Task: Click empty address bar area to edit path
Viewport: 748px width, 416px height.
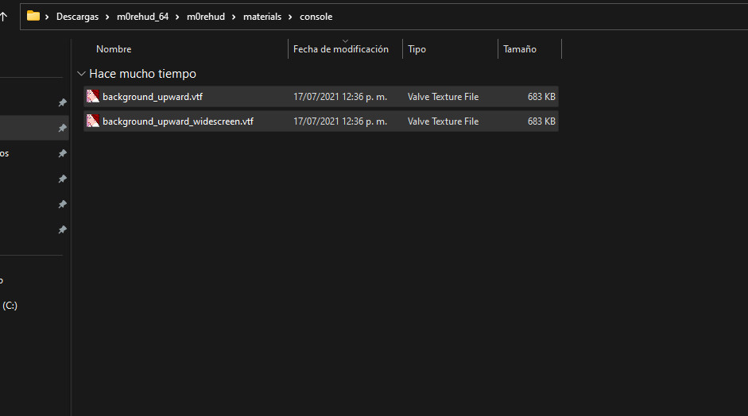Action: pyautogui.click(x=541, y=17)
